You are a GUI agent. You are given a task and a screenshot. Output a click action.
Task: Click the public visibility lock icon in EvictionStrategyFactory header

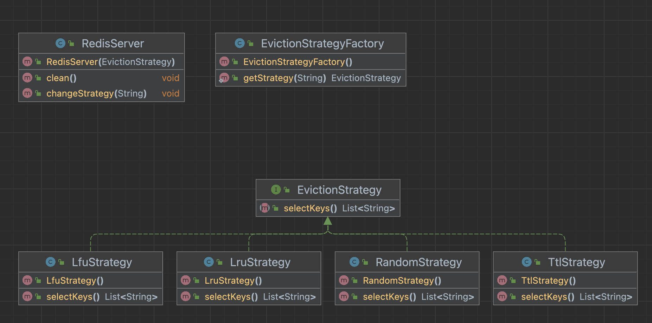click(251, 43)
